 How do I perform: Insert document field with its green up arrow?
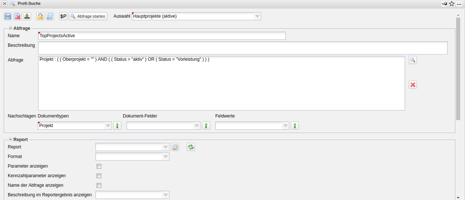pyautogui.click(x=206, y=126)
